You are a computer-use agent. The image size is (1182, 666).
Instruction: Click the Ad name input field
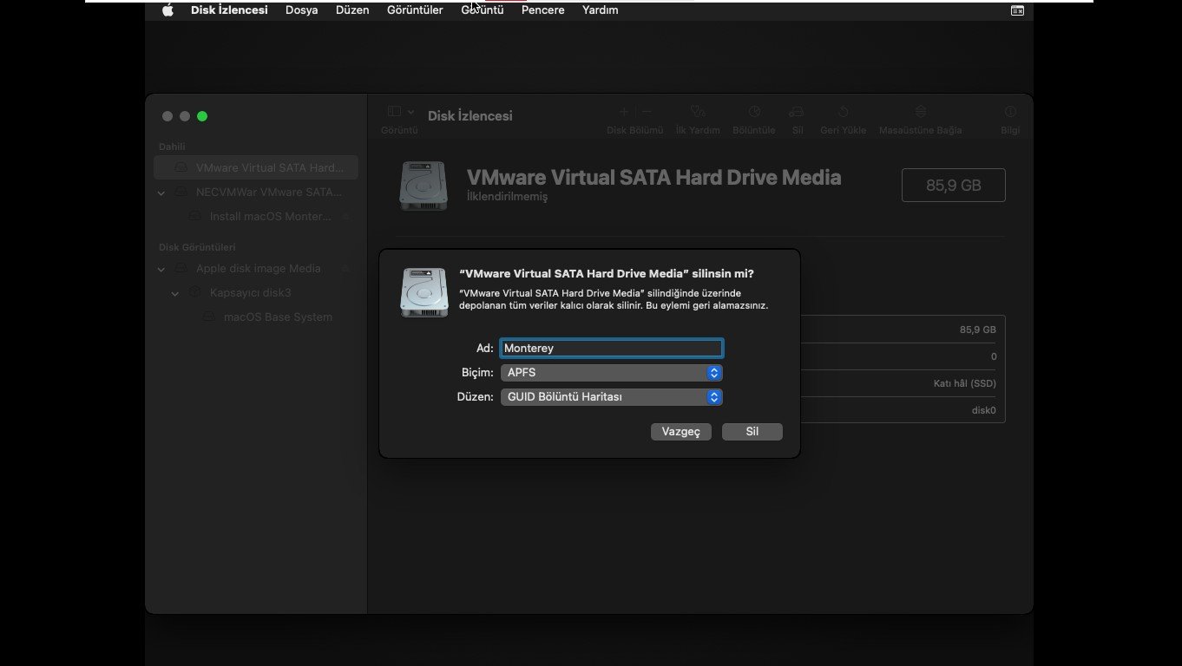tap(612, 348)
